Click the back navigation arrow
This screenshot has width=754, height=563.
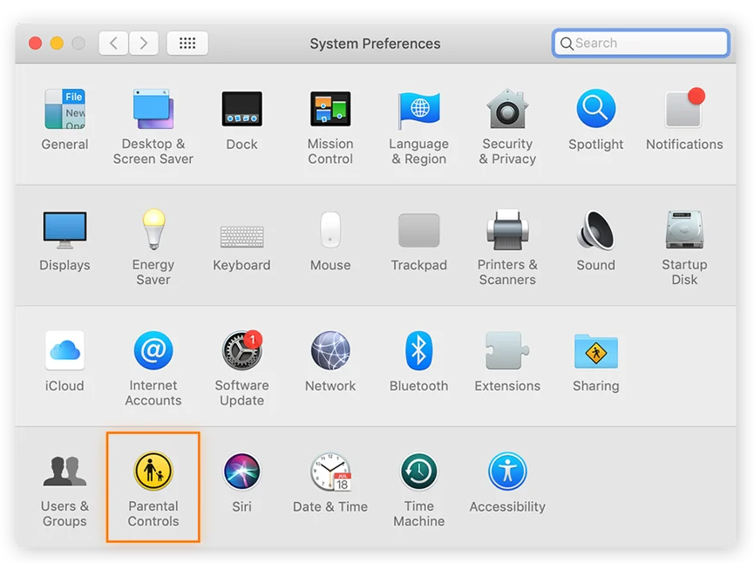(114, 43)
